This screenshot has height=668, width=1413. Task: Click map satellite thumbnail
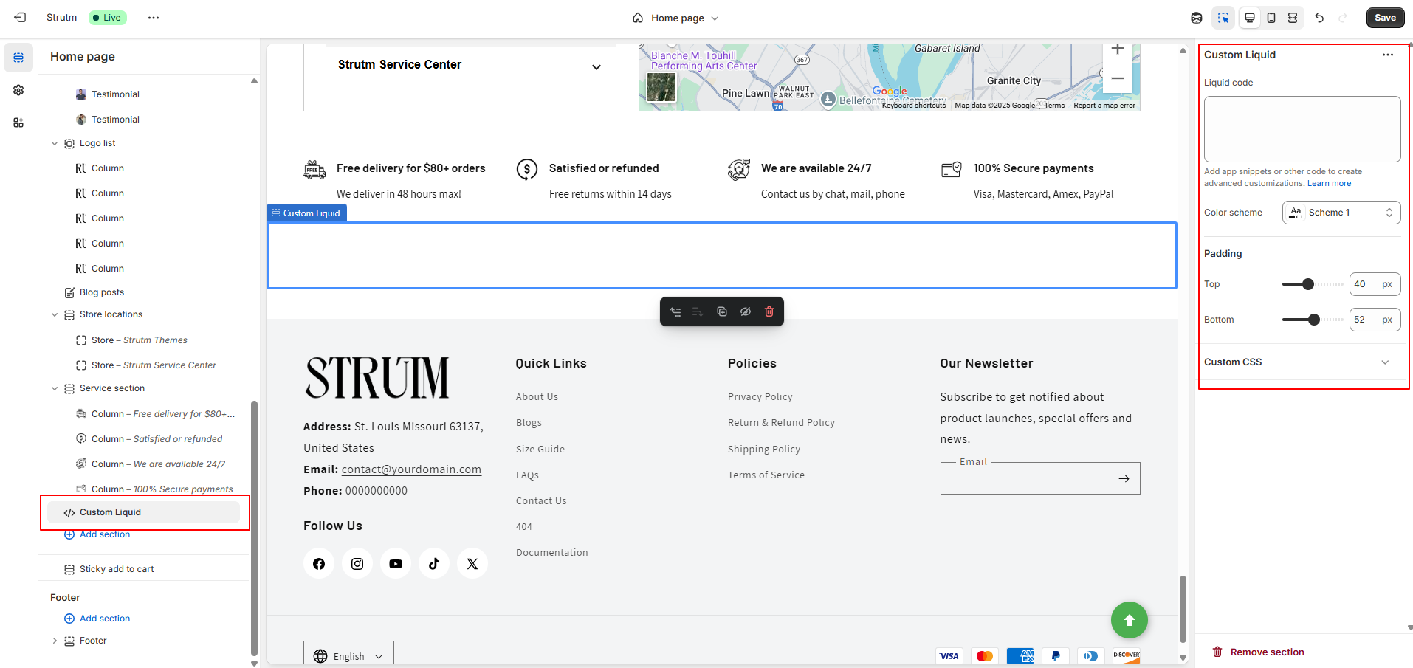click(x=661, y=87)
